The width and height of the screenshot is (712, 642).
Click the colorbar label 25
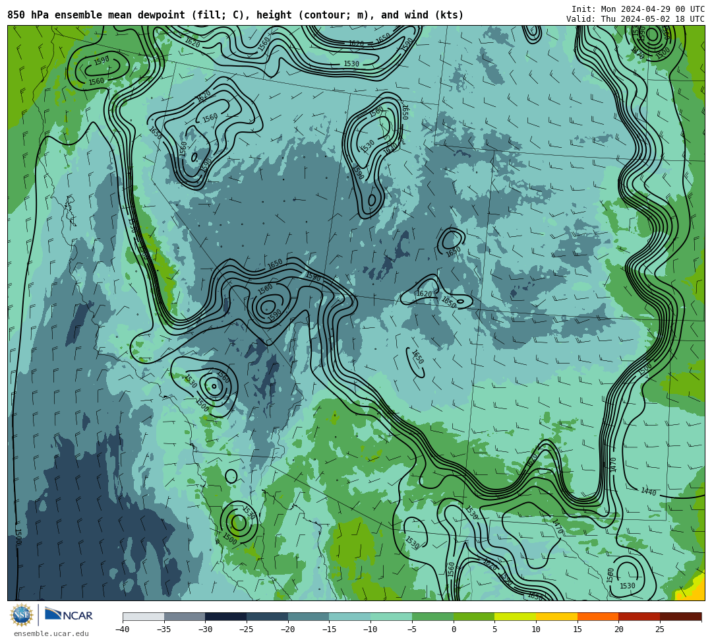[660, 629]
